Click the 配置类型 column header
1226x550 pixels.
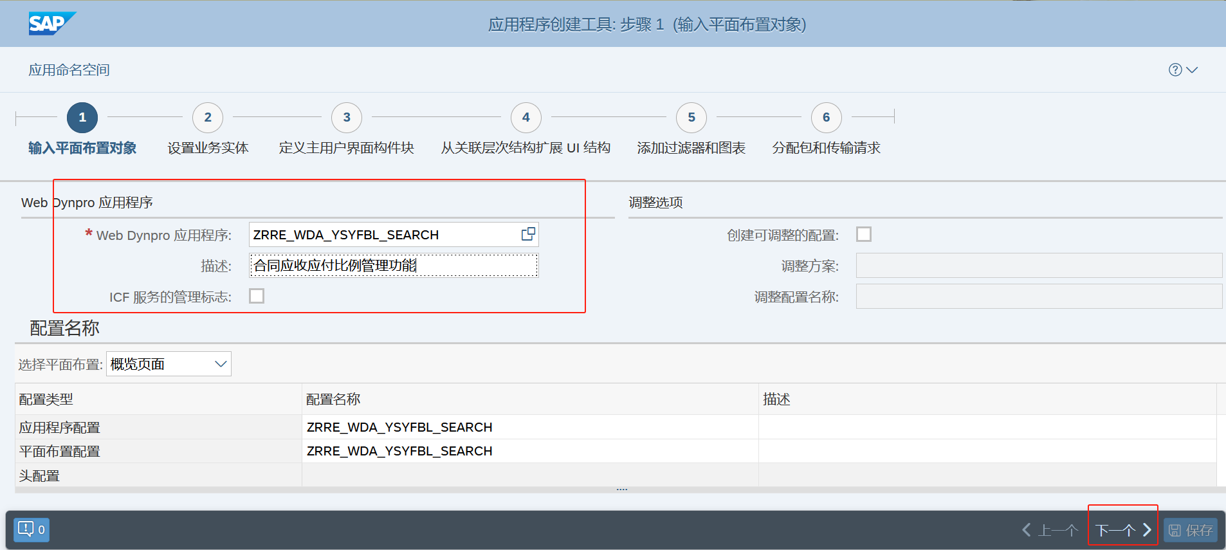[x=158, y=399]
